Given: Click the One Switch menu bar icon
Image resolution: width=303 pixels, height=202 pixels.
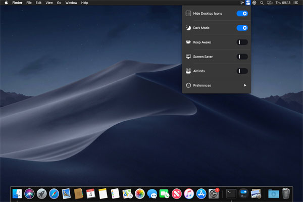Looking at the screenshot, I should pos(248,3).
